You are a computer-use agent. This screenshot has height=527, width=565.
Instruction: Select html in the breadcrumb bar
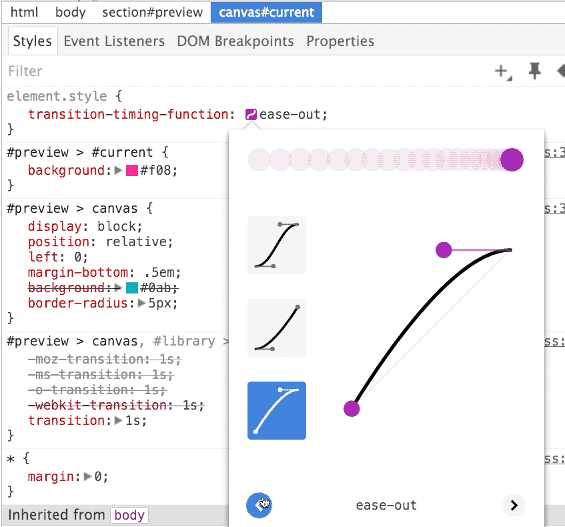(24, 12)
